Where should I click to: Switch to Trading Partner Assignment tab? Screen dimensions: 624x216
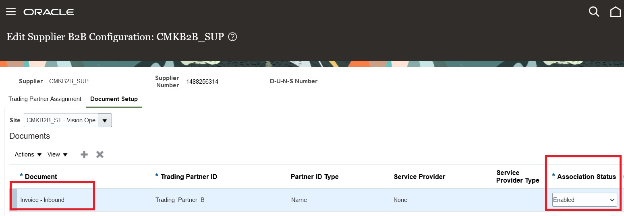[x=45, y=99]
